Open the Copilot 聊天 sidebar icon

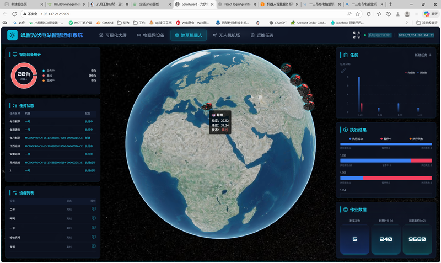click(x=431, y=14)
